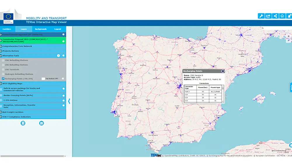The image size is (292, 165).
Task: Click the up arrow of the connectors table scrollbar
Action: 223,86
